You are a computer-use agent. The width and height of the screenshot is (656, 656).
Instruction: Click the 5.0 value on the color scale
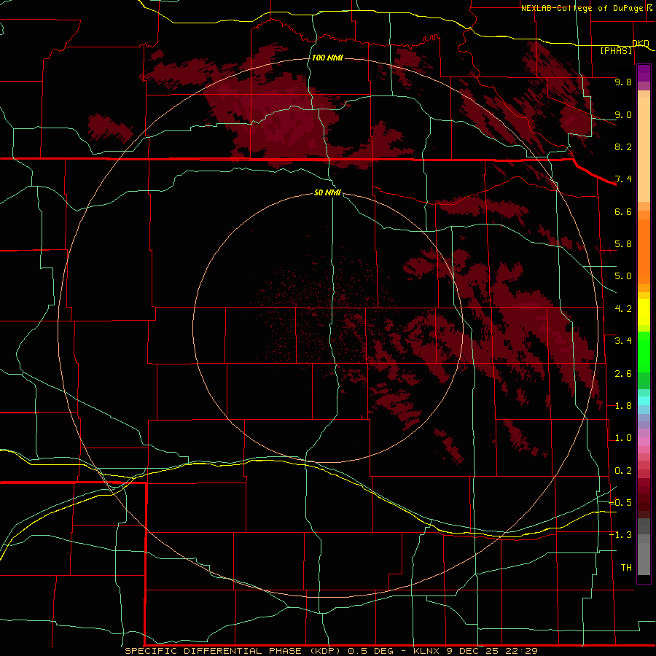coord(623,276)
